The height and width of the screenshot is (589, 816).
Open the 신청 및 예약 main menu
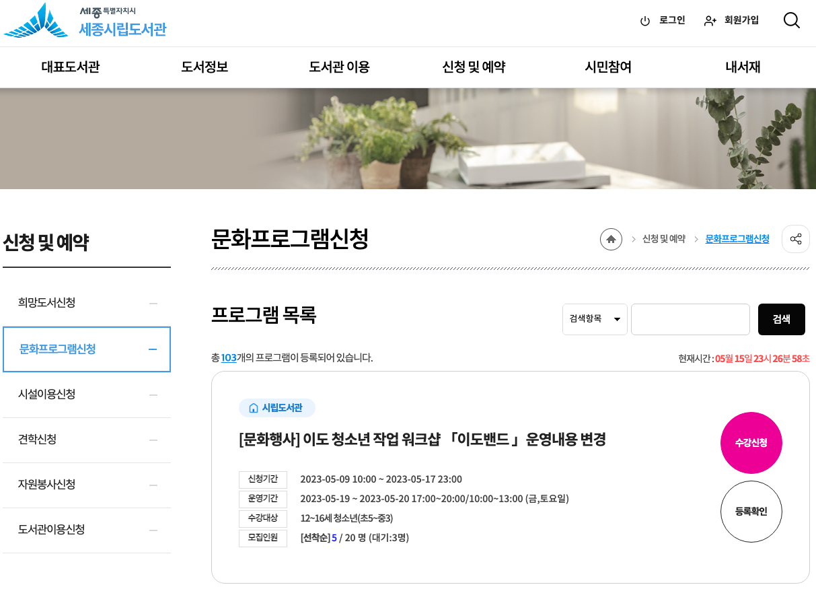tap(474, 67)
